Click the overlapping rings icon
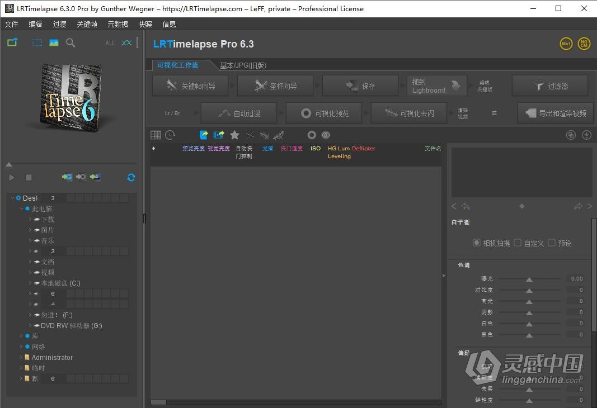This screenshot has width=597, height=408. 326,135
